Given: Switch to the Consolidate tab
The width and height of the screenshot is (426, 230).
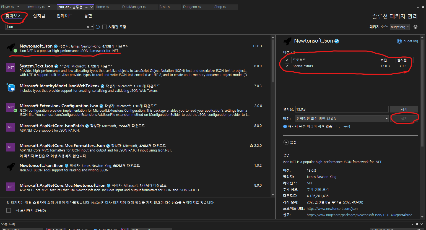Looking at the screenshot, I should click(88, 16).
